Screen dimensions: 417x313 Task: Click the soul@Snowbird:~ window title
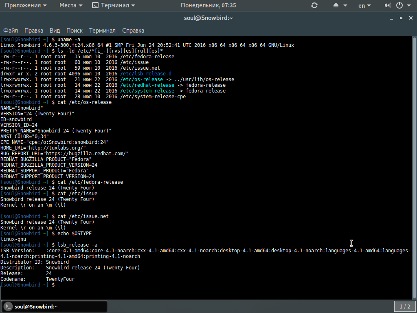[x=208, y=18]
